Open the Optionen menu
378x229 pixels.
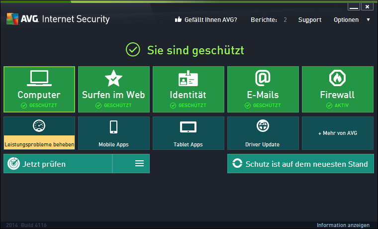point(346,20)
